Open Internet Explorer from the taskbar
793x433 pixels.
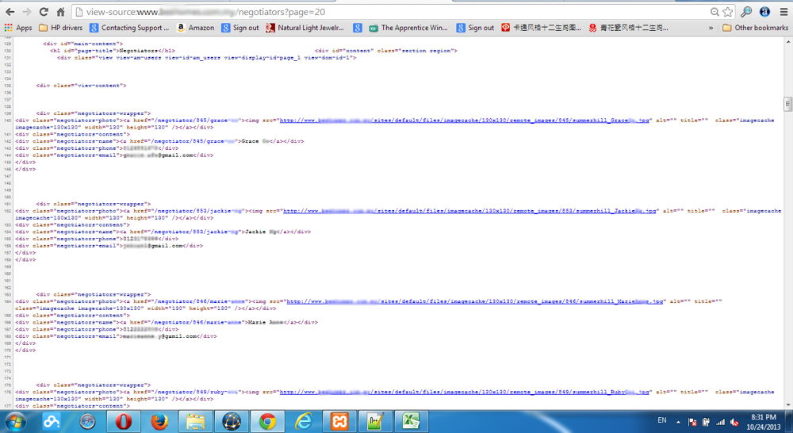(x=305, y=420)
